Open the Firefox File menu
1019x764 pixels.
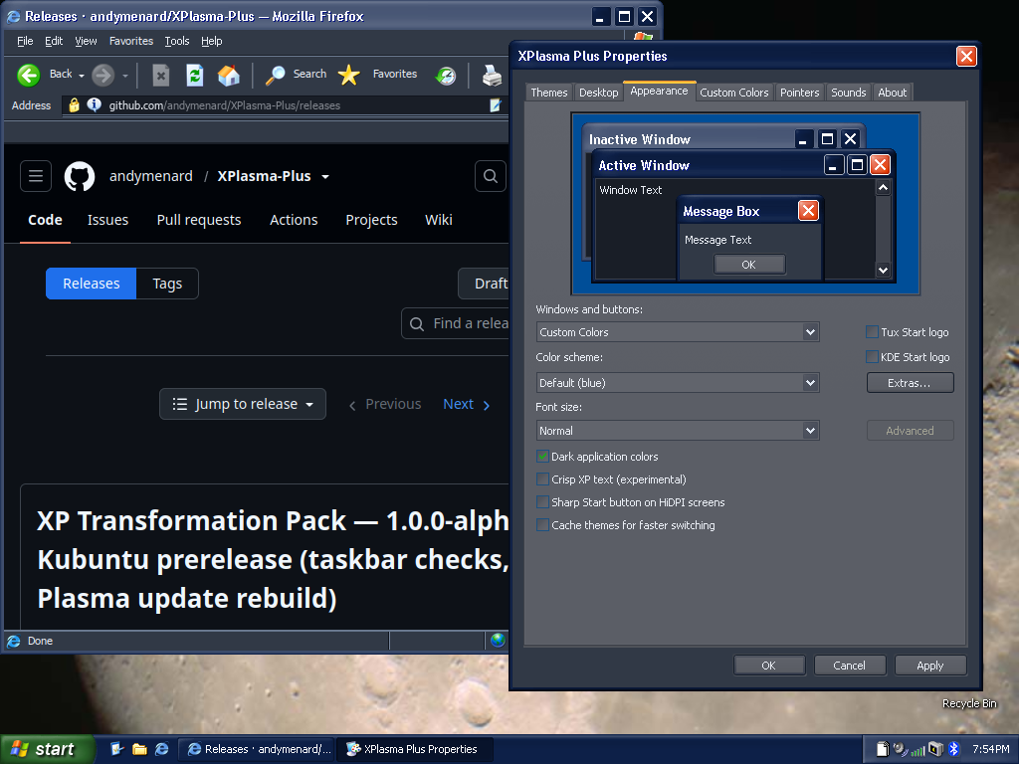(25, 41)
